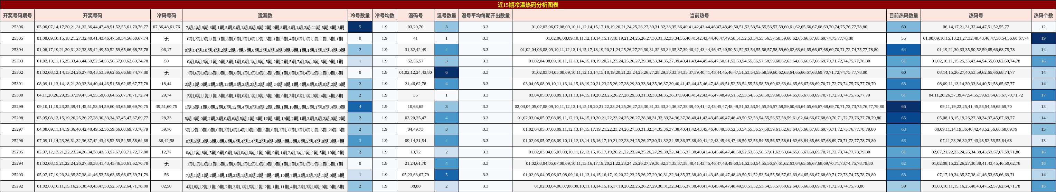Click period number 25297
Screen dimensions: 1056x192
click(x=17, y=130)
